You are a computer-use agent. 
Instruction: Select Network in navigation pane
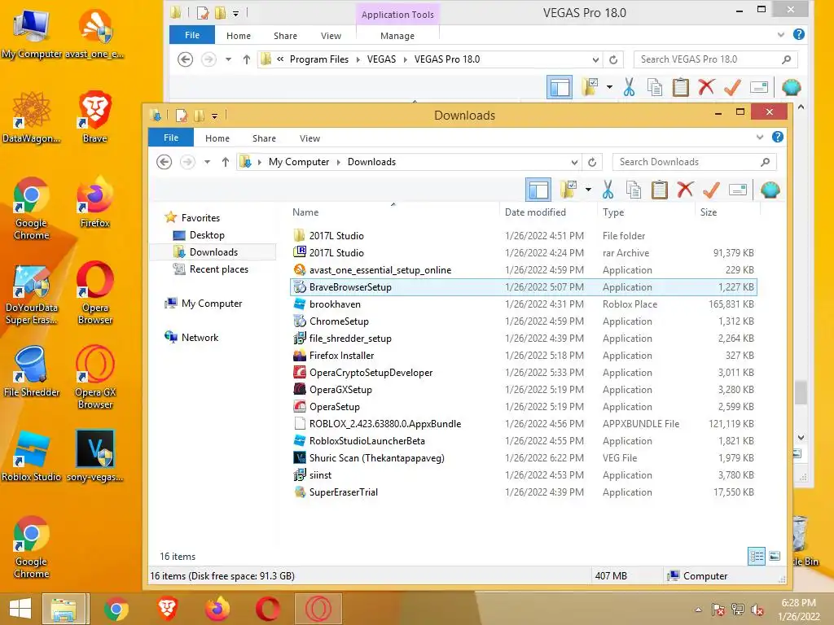click(x=200, y=337)
